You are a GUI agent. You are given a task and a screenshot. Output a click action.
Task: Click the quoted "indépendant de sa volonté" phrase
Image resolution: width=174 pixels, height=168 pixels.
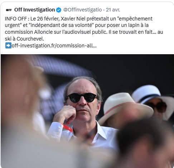pos(61,25)
